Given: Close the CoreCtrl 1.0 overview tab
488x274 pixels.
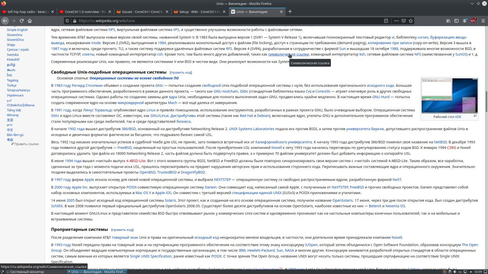Looking at the screenshot, I should [109, 12].
